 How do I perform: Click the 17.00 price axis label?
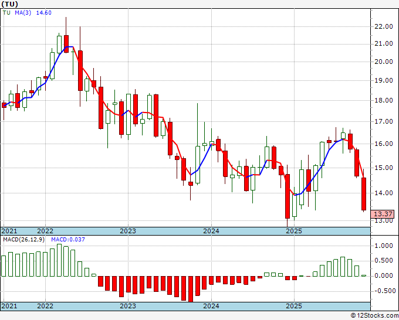[x=384, y=121]
